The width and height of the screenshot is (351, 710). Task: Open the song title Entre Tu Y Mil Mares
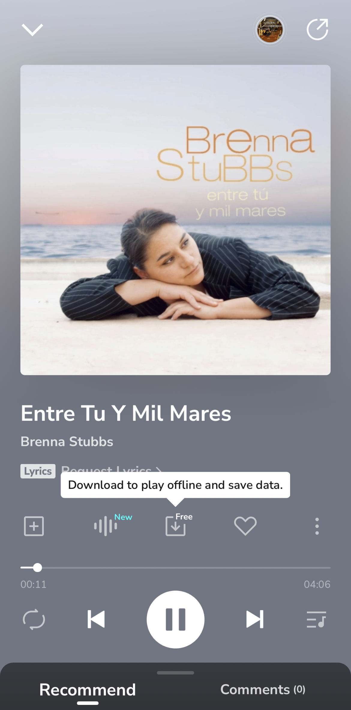126,413
